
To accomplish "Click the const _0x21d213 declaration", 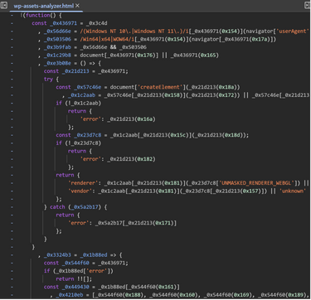I will coord(86,71).
